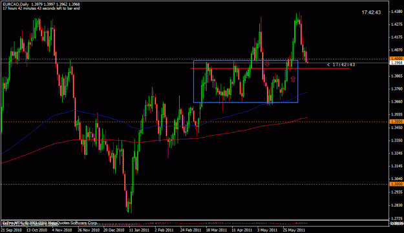Click the 21 Sep 2010 date label
This screenshot has height=233, width=404.
[12, 230]
